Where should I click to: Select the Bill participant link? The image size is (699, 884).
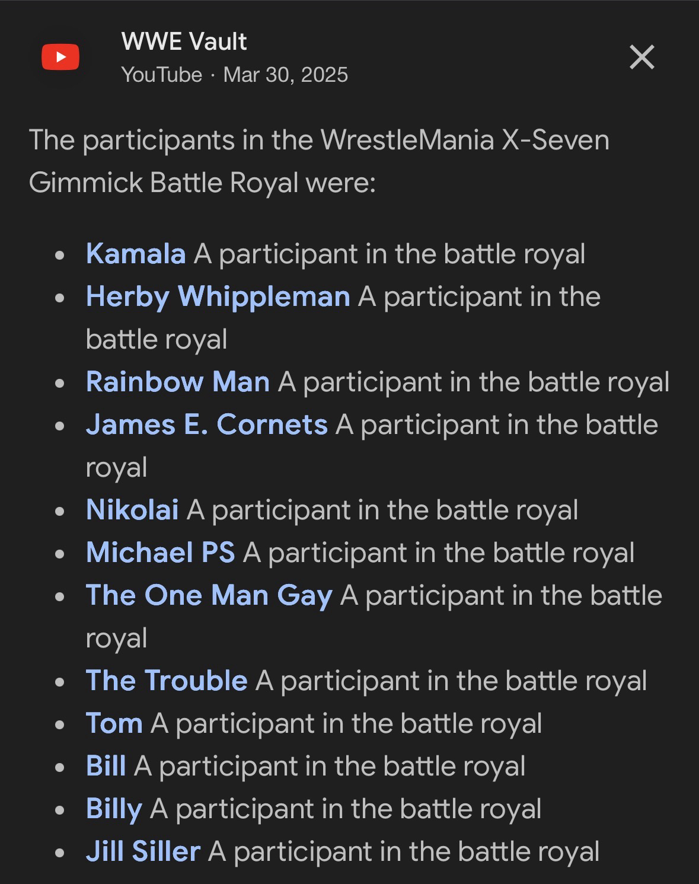click(106, 766)
